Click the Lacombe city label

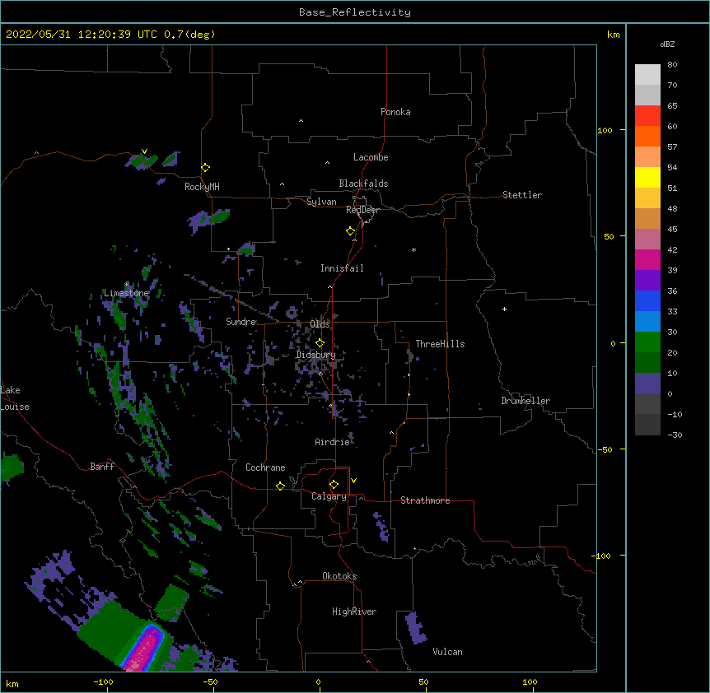tap(371, 157)
